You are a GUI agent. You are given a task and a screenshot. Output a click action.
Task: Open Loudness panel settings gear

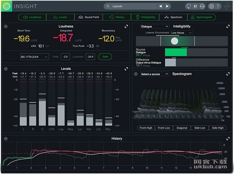[x=6, y=27]
